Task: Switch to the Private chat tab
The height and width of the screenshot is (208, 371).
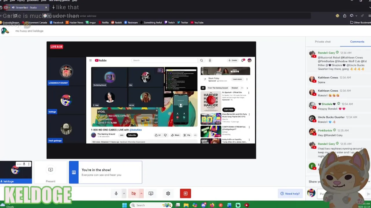Action: (323, 42)
